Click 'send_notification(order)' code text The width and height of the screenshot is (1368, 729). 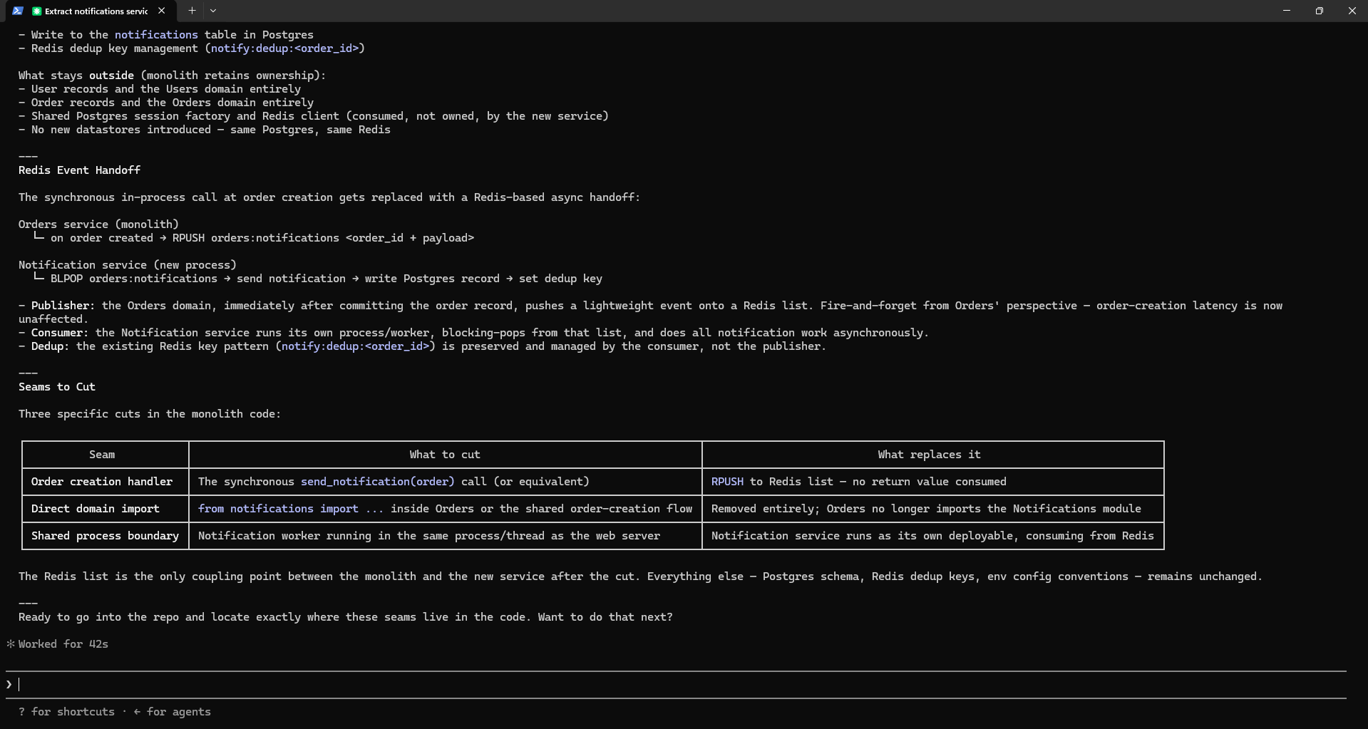pyautogui.click(x=377, y=482)
